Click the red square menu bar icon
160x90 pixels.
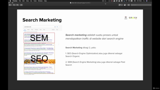point(112,1)
